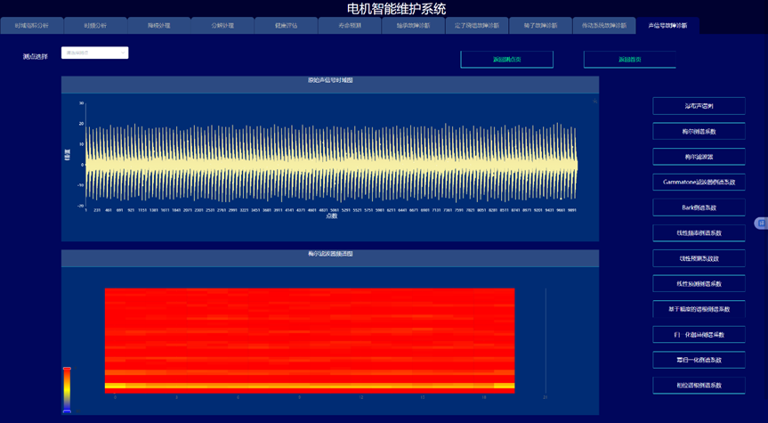This screenshot has height=423, width=768.
Task: Switch to the 转子故障诊断 tab
Action: [x=540, y=26]
